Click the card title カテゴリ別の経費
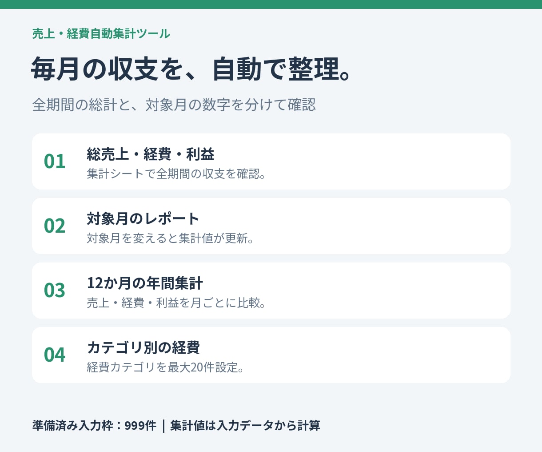 (143, 348)
